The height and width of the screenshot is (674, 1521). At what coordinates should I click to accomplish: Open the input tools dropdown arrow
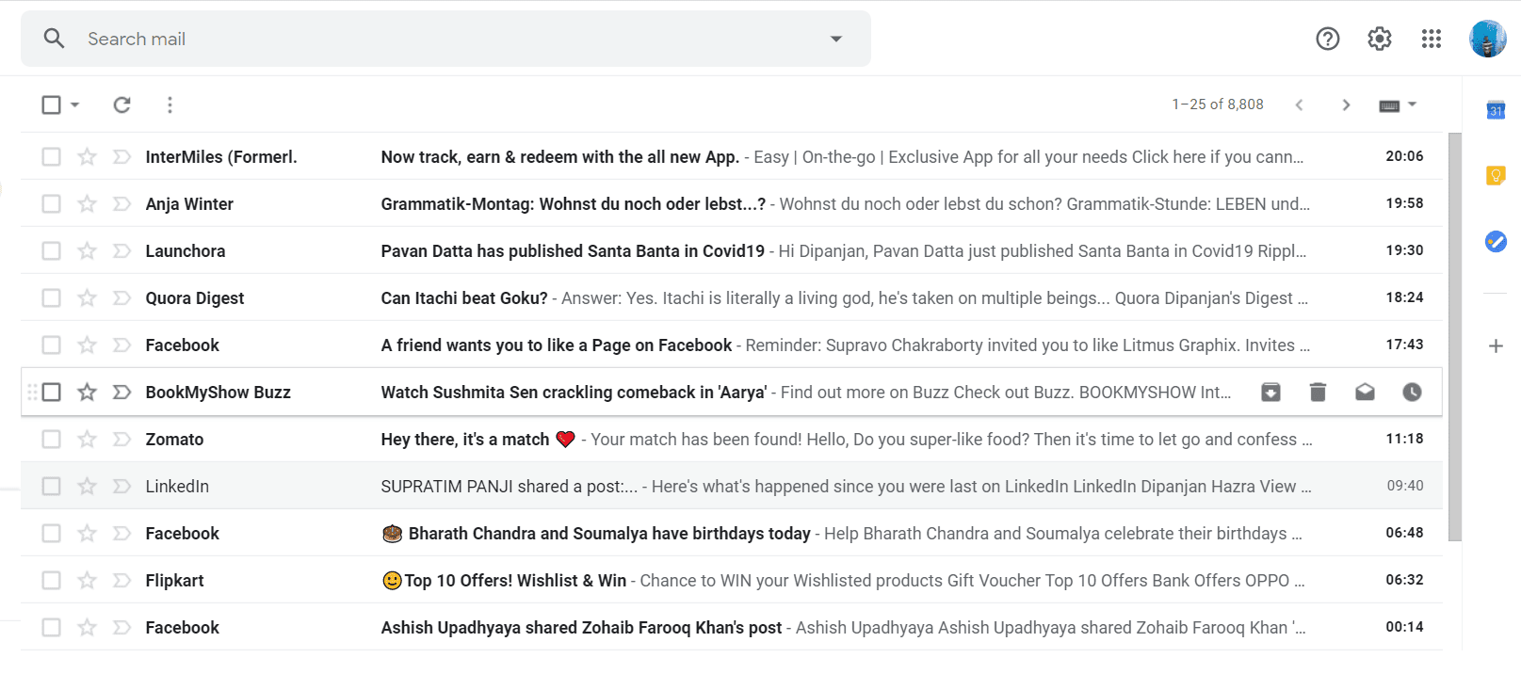tap(1413, 104)
